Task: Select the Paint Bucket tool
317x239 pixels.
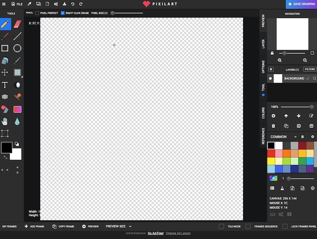Action: point(5,60)
